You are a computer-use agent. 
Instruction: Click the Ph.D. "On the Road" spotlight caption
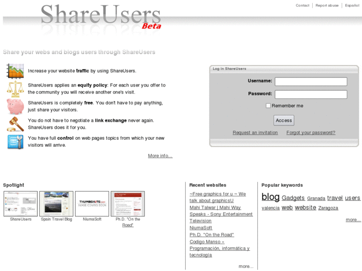(x=128, y=222)
